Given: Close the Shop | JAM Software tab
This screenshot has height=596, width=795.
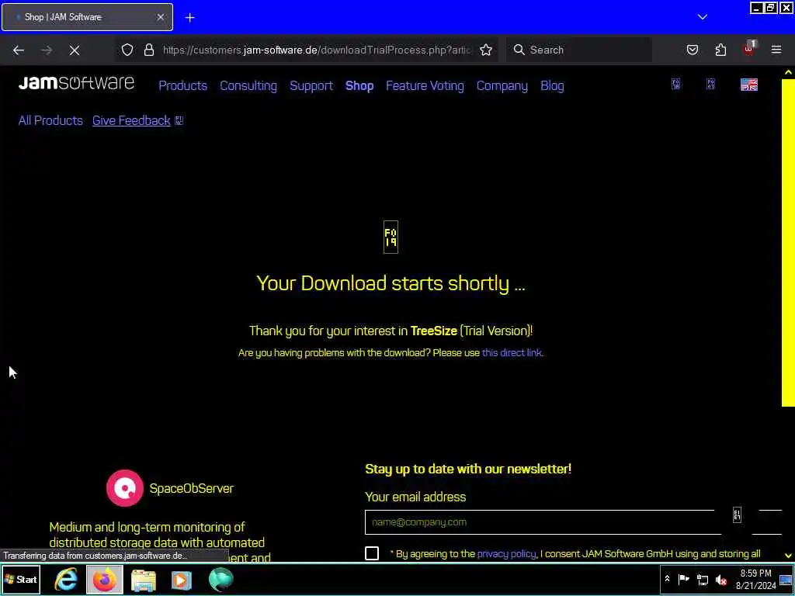Looking at the screenshot, I should 160,17.
